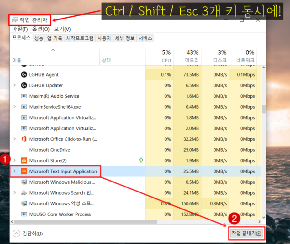Screen dimensions: 290x244
Task: Click the Microsoft Windows Search icon
Action: [24, 193]
